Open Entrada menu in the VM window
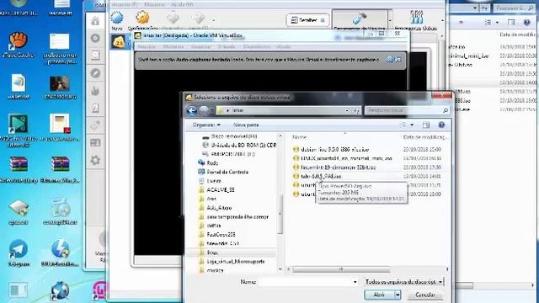Image resolution: width=539 pixels, height=303 pixels. pos(227,47)
